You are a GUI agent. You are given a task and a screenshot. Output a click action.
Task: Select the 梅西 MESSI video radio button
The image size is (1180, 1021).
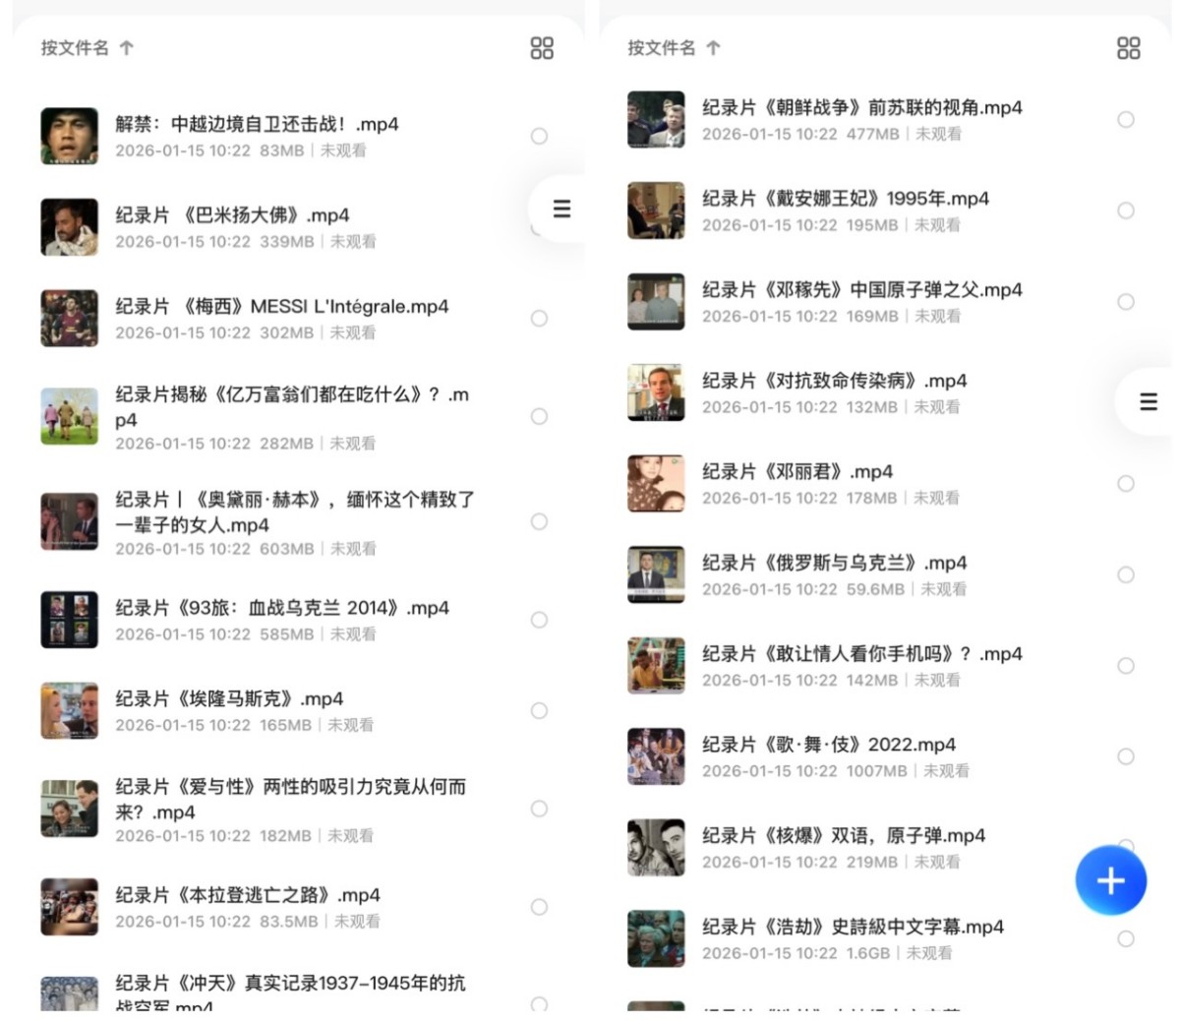(539, 318)
